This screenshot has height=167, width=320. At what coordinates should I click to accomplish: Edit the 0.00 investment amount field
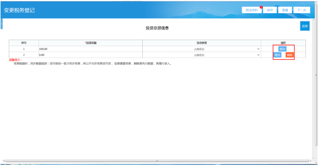91,55
